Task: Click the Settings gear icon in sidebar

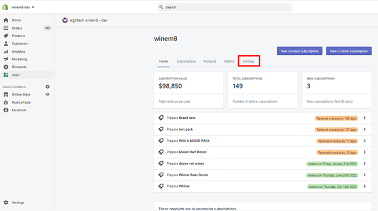Action: [x=6, y=202]
